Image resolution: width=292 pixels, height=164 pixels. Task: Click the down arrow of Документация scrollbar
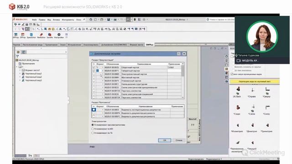pyautogui.click(x=182, y=97)
